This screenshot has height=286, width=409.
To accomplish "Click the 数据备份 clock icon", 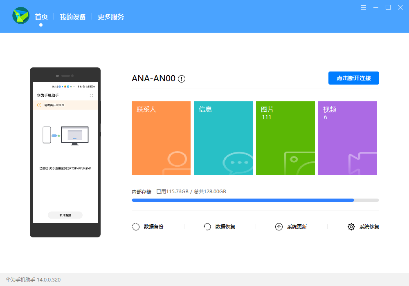I will (x=136, y=227).
